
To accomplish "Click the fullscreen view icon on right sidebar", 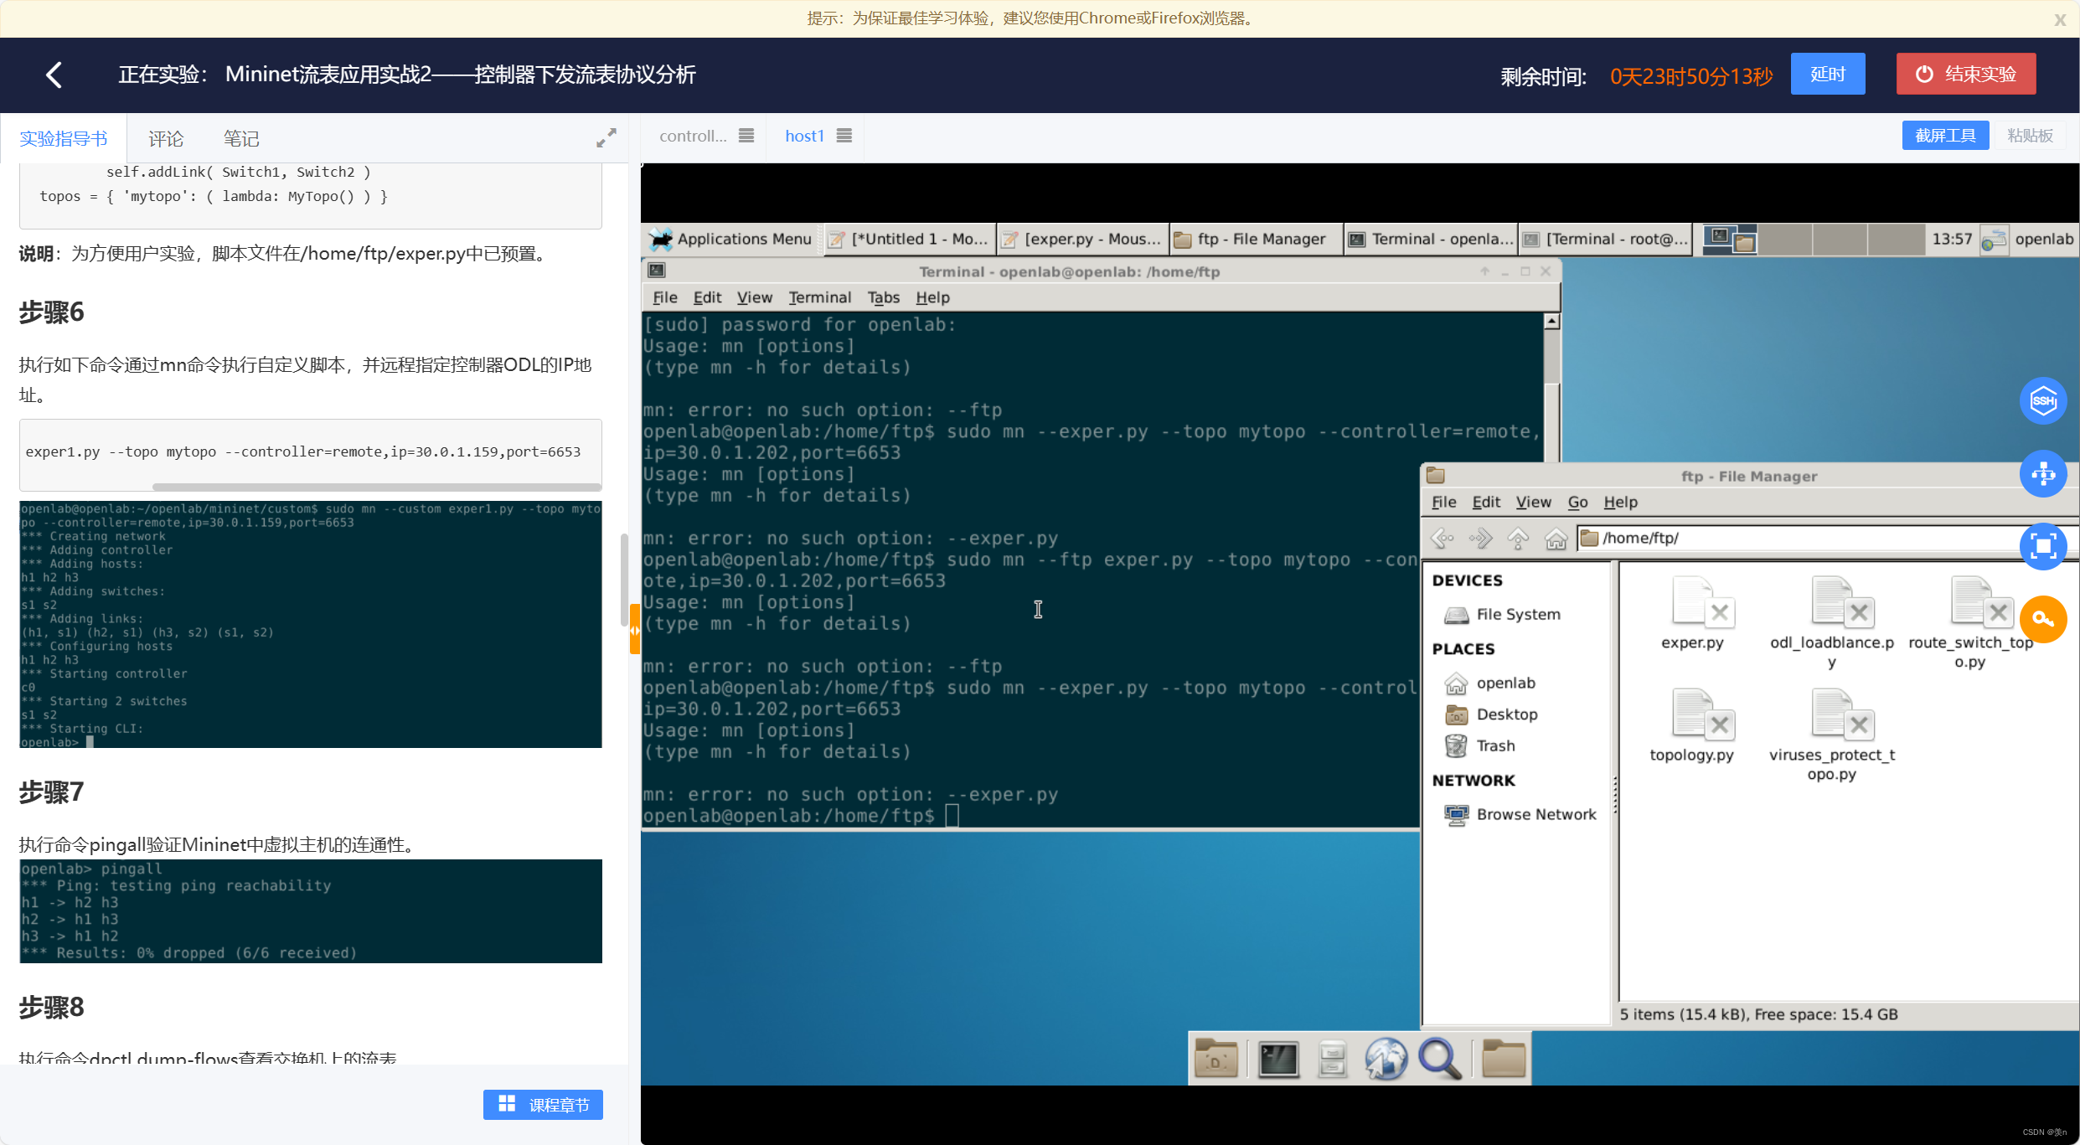I will pos(2044,546).
